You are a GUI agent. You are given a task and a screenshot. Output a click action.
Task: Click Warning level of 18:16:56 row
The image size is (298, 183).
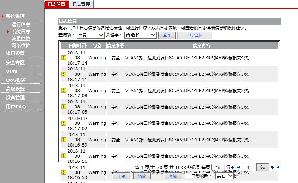pos(97,156)
